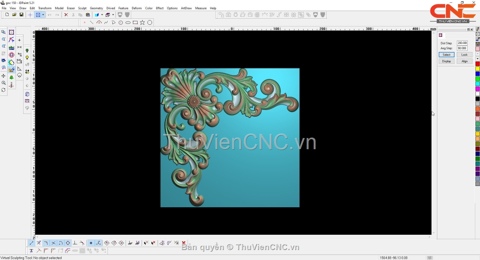The height and width of the screenshot is (260, 480).
Task: Pick the red color swatch
Action: coord(478,64)
